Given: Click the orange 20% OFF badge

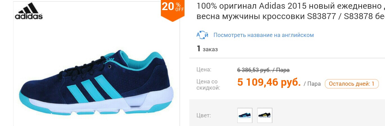Looking at the screenshot, I should tap(173, 10).
